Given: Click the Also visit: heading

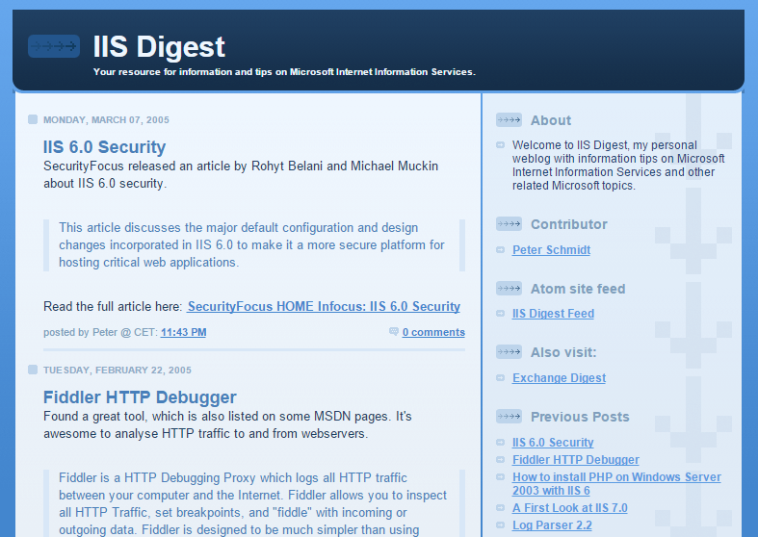Looking at the screenshot, I should tap(563, 352).
